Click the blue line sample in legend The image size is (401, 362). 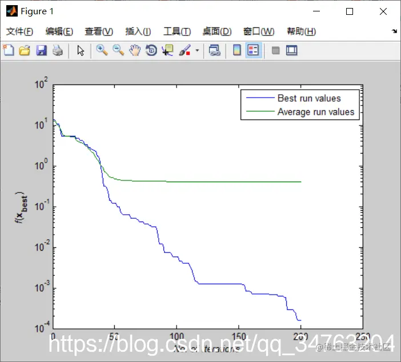260,98
